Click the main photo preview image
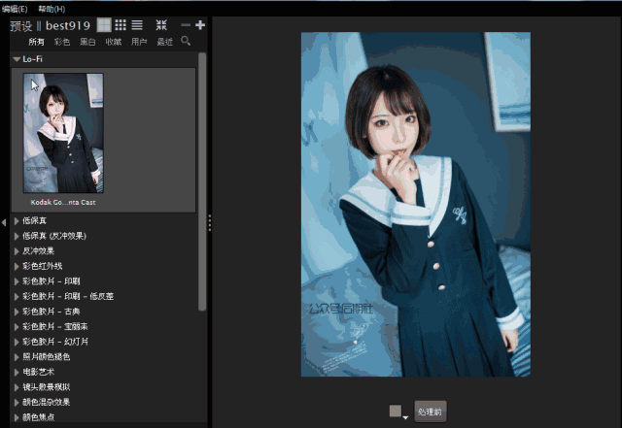The width and height of the screenshot is (622, 428). tap(416, 205)
